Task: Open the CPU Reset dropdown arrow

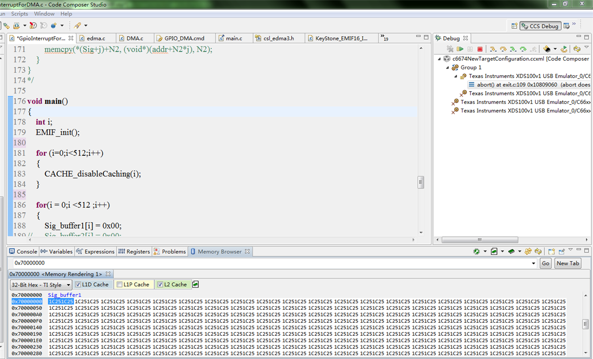Action: click(x=555, y=49)
